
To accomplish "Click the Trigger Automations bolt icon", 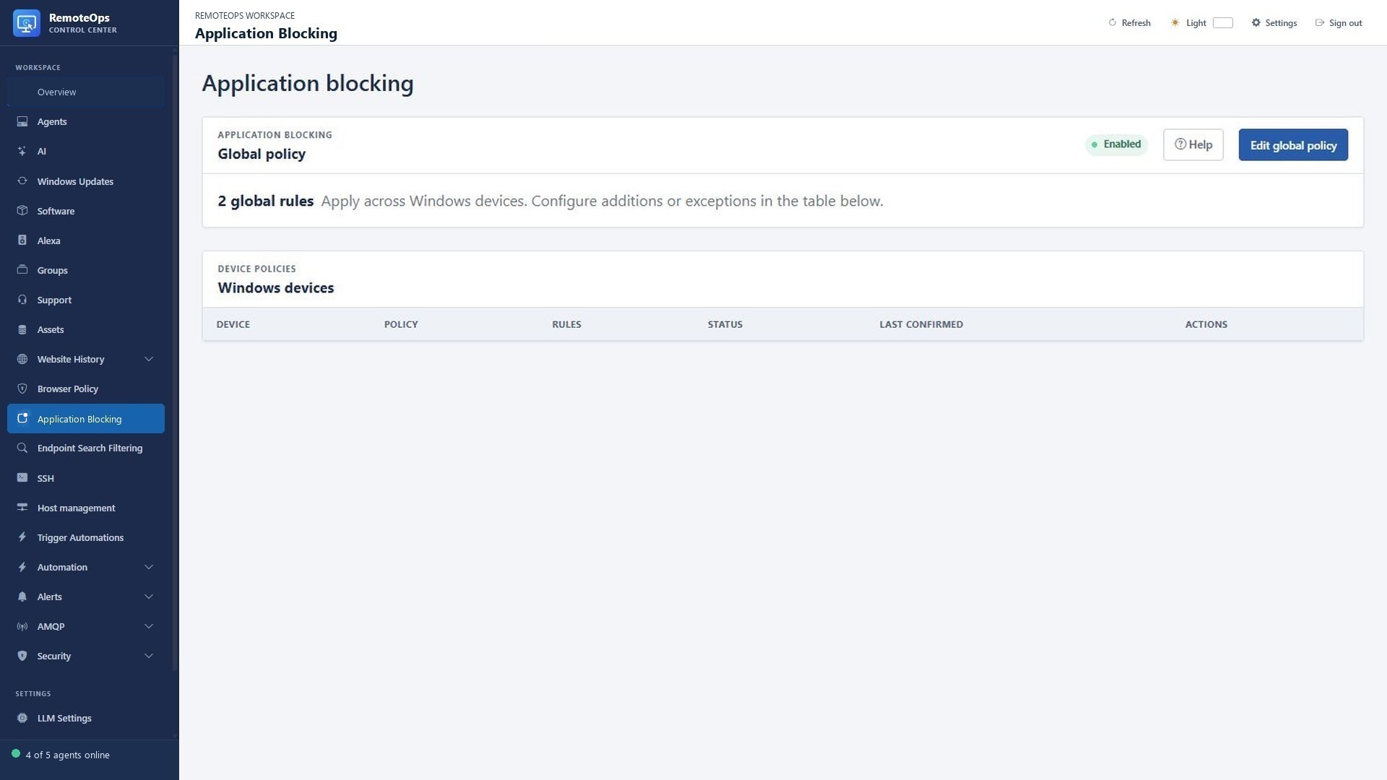I will point(22,537).
